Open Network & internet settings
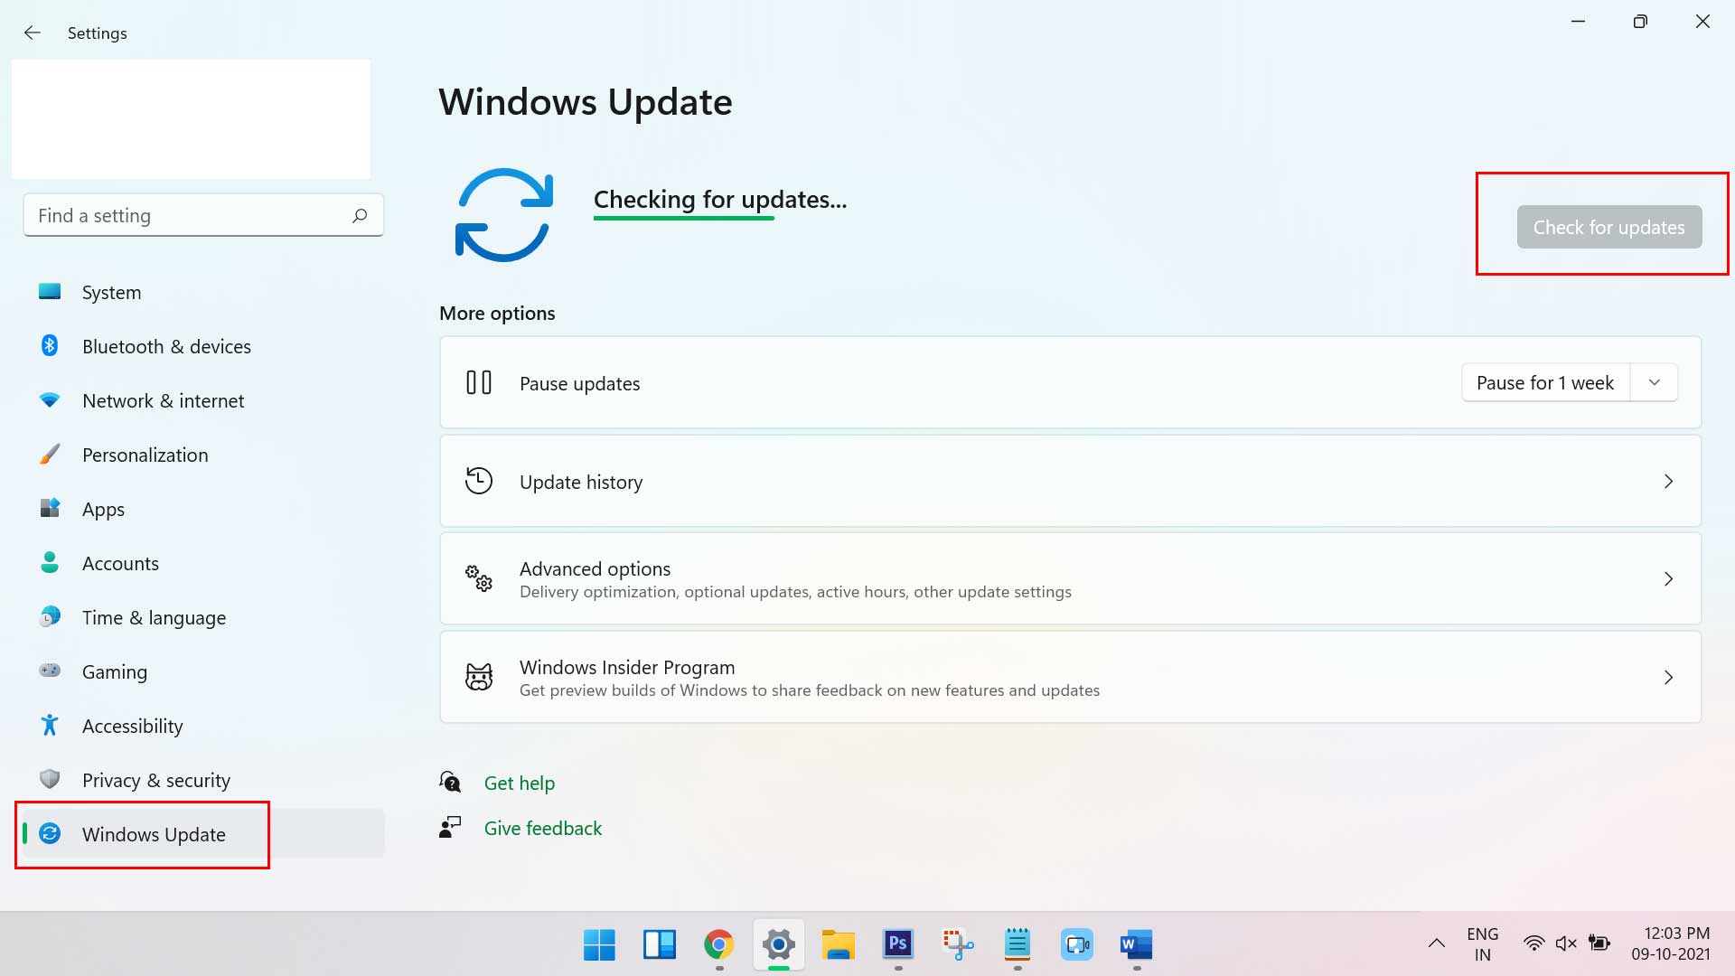Screen dimensions: 1735x976 (164, 399)
